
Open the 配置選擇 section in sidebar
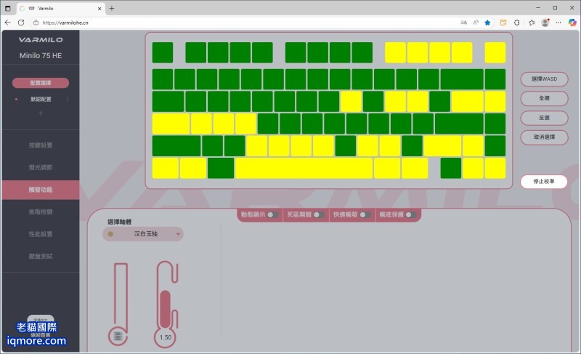pos(41,83)
